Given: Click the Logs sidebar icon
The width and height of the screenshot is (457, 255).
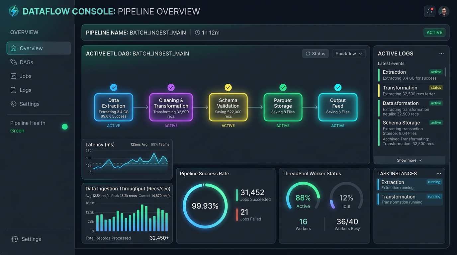Looking at the screenshot, I should click(x=13, y=90).
